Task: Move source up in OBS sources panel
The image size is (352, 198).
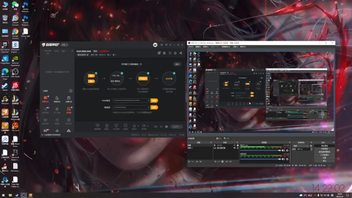Action: pos(227,161)
